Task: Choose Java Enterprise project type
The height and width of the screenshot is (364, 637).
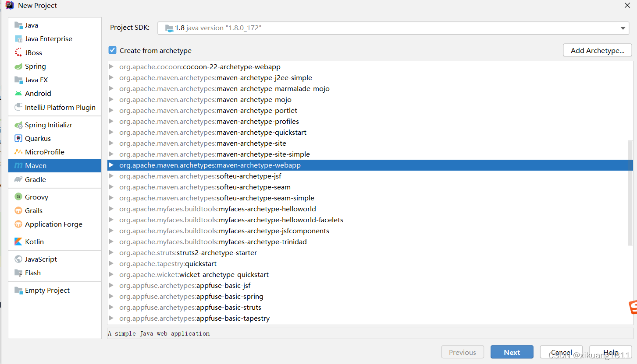Action: click(x=55, y=39)
